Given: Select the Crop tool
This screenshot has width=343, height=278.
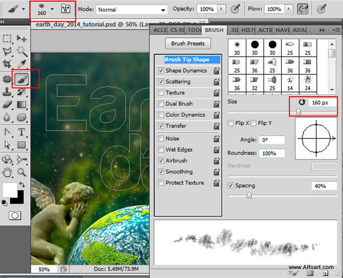Looking at the screenshot, I should [7, 64].
